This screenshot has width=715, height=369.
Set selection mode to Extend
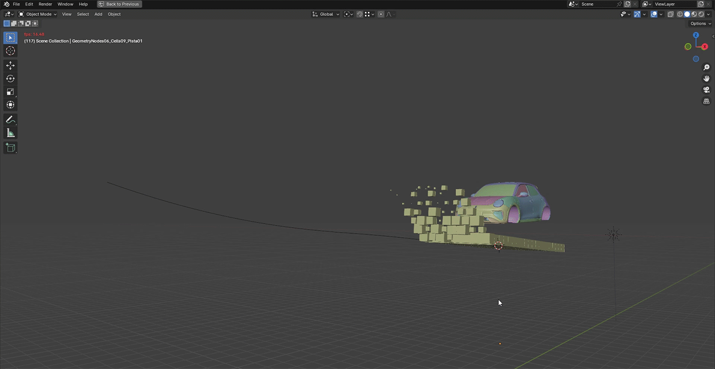14,23
